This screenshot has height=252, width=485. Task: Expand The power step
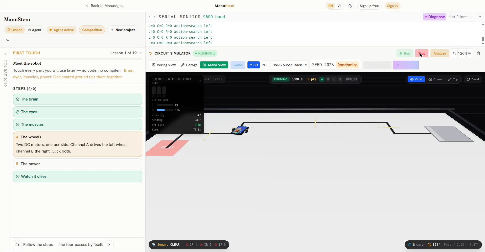pyautogui.click(x=78, y=164)
